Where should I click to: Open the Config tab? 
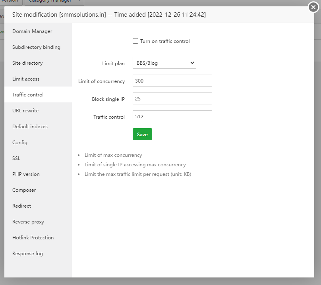click(38, 142)
